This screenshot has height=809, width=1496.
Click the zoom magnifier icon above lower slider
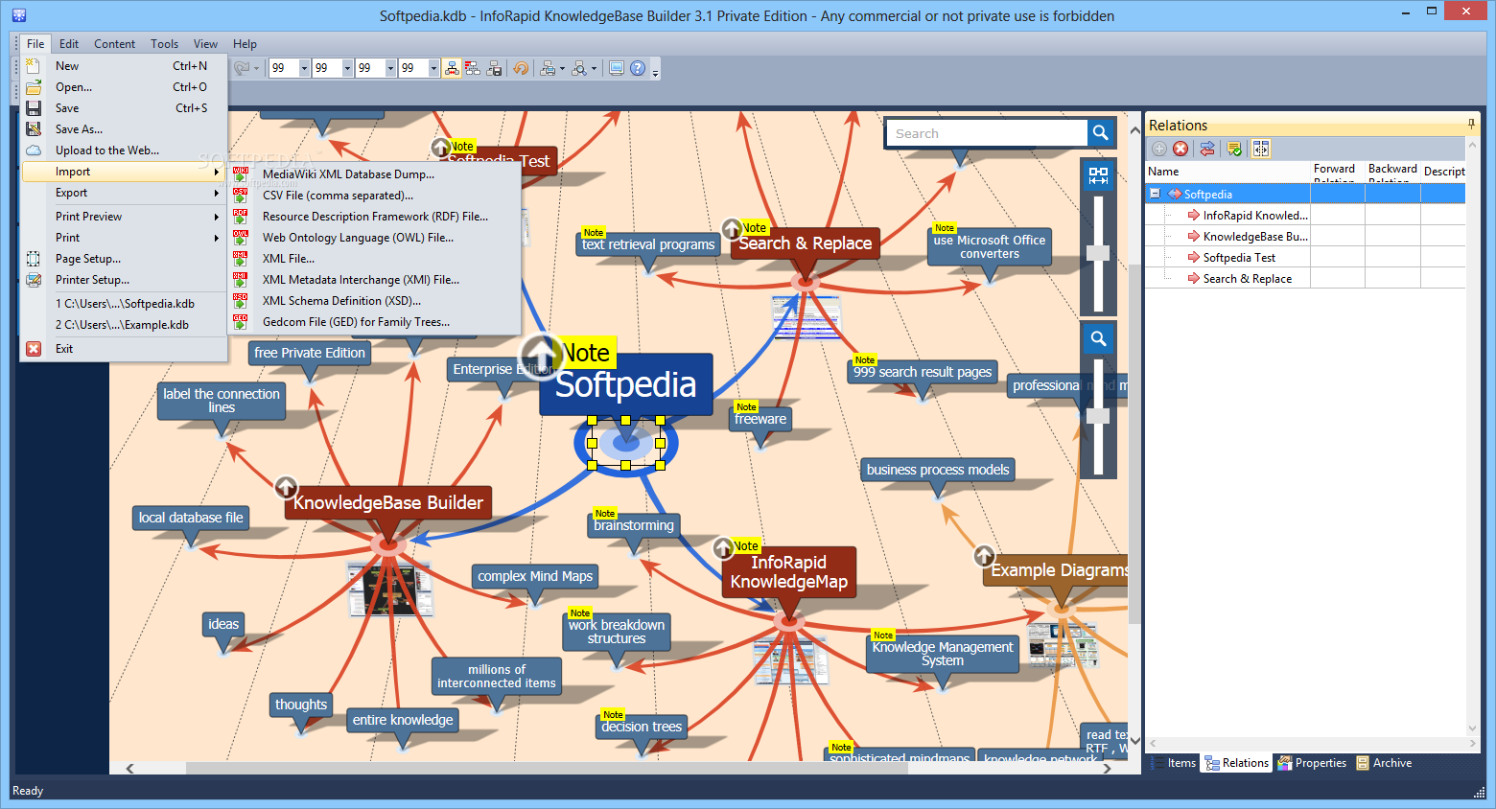click(x=1099, y=338)
